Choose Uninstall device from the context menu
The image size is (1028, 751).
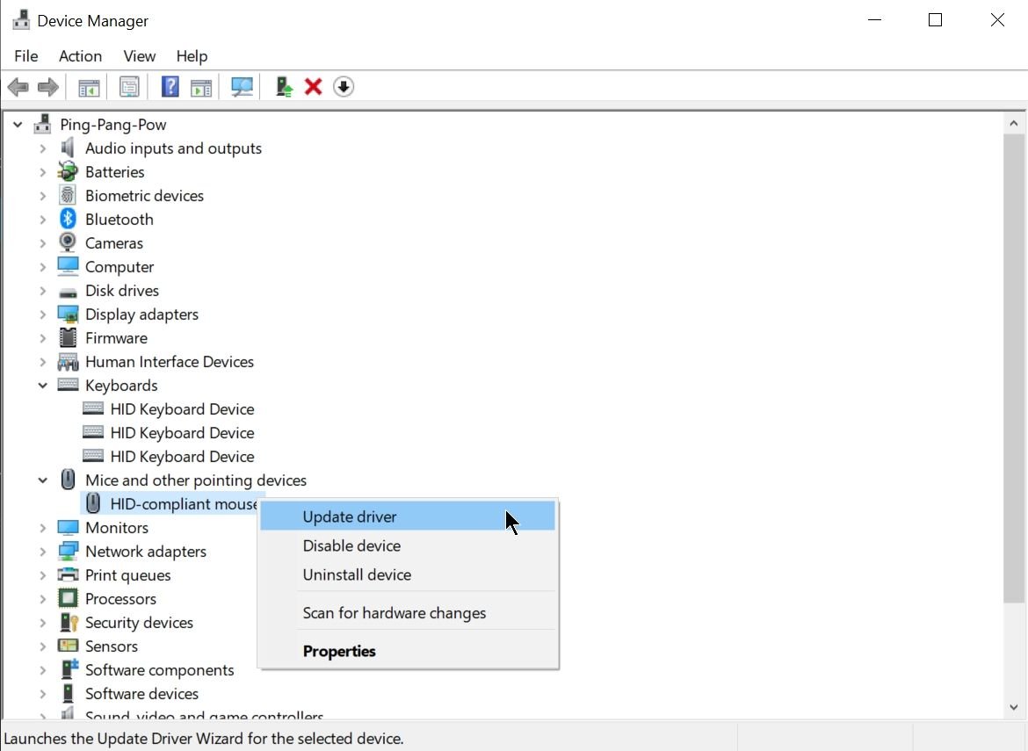357,574
